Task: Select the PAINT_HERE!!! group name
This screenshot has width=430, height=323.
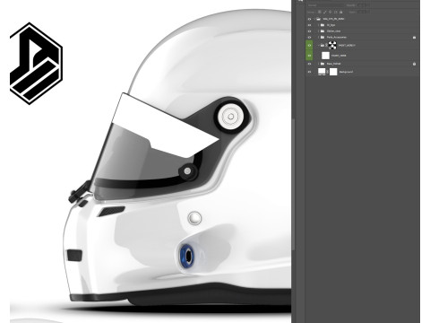Action: pos(347,45)
